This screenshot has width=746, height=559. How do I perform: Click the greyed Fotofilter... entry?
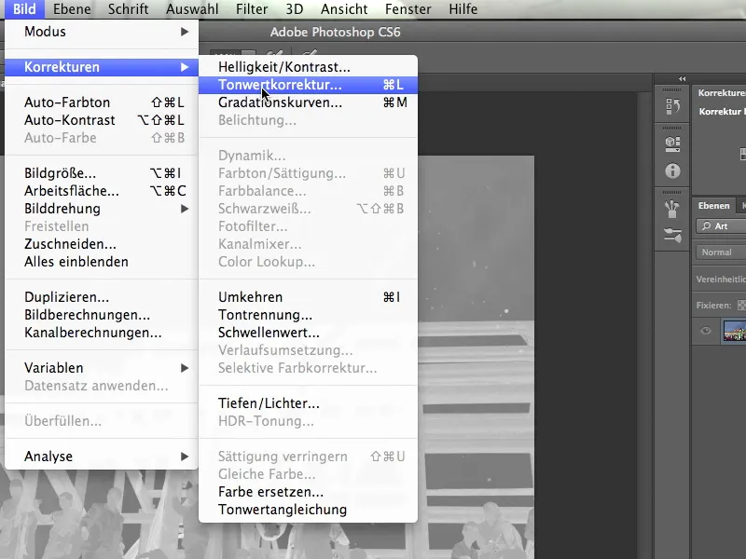coord(308,226)
